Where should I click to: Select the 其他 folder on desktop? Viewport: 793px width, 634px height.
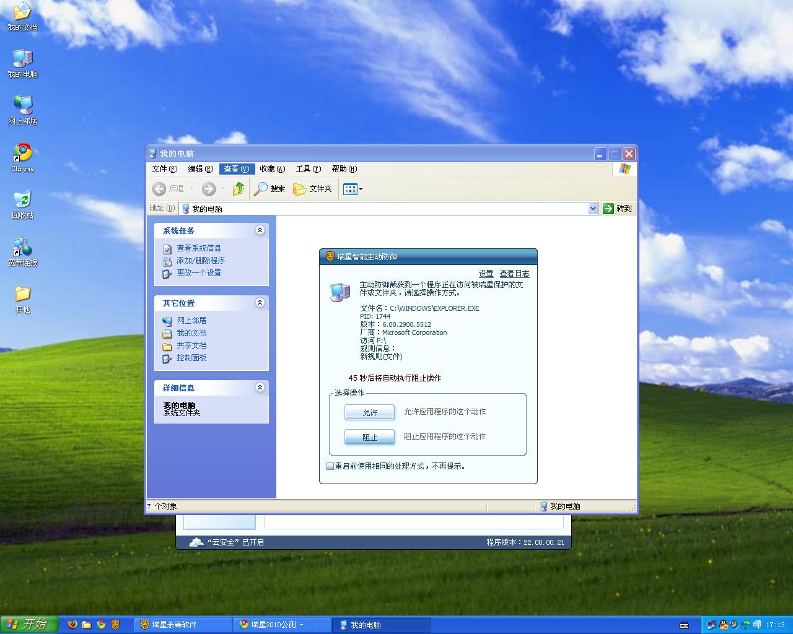22,299
